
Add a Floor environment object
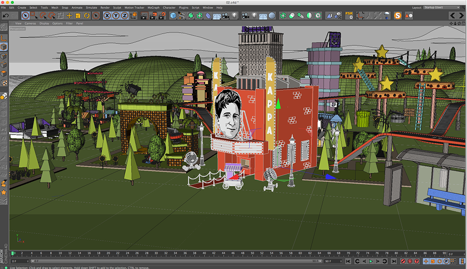tap(217, 16)
